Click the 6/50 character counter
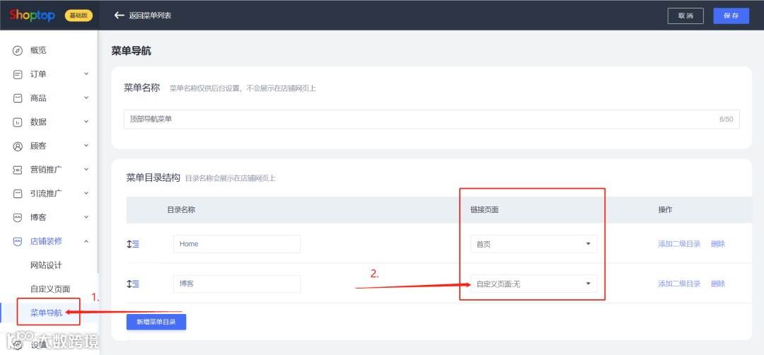This screenshot has width=764, height=355. point(726,120)
